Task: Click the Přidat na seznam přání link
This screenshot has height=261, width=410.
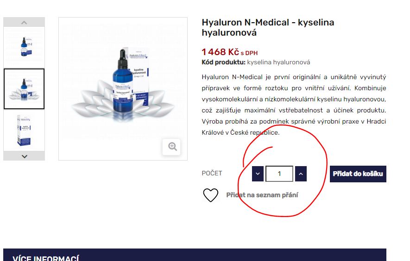Action: click(262, 195)
